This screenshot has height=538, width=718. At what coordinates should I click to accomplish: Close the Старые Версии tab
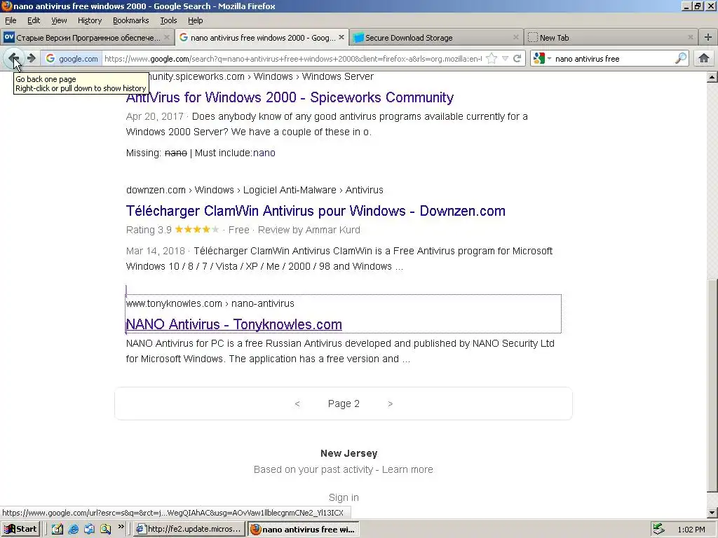tap(167, 38)
